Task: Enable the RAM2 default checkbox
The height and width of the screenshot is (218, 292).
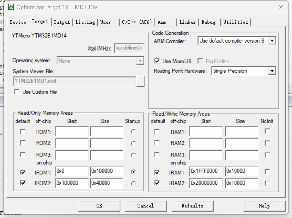Action: pyautogui.click(x=157, y=143)
